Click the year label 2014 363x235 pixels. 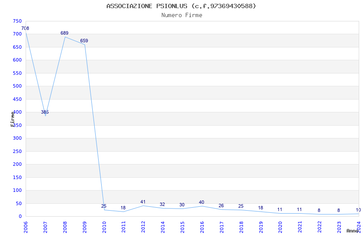tap(163, 227)
